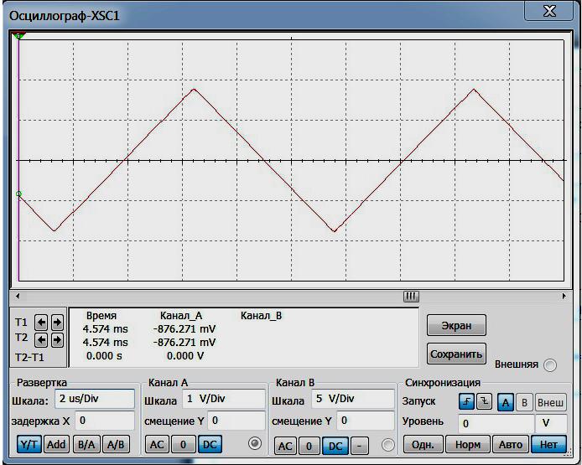582x465 pixels.
Task: Choose trigger source A
Action: point(506,402)
